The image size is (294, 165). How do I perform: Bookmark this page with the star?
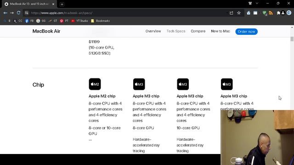(x=239, y=13)
